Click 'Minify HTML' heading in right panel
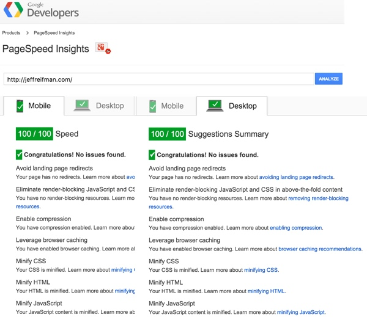The image size is (367, 317). (166, 282)
